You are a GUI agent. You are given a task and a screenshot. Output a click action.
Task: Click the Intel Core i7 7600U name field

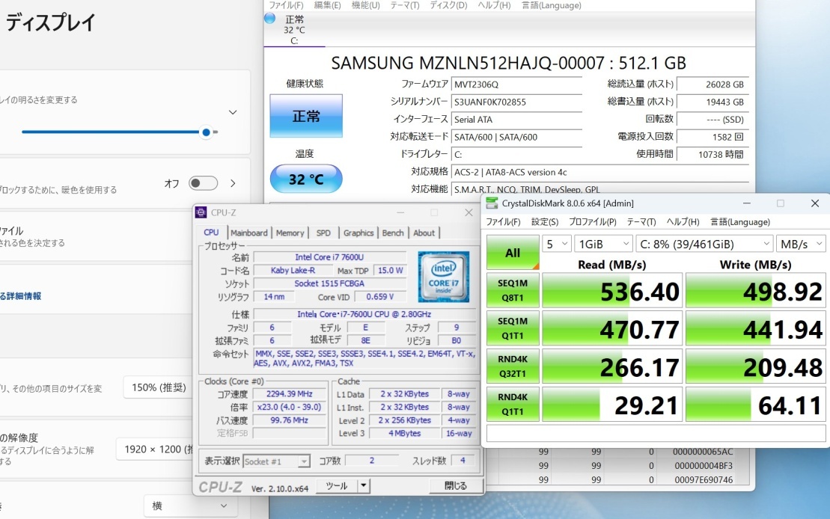click(x=329, y=257)
